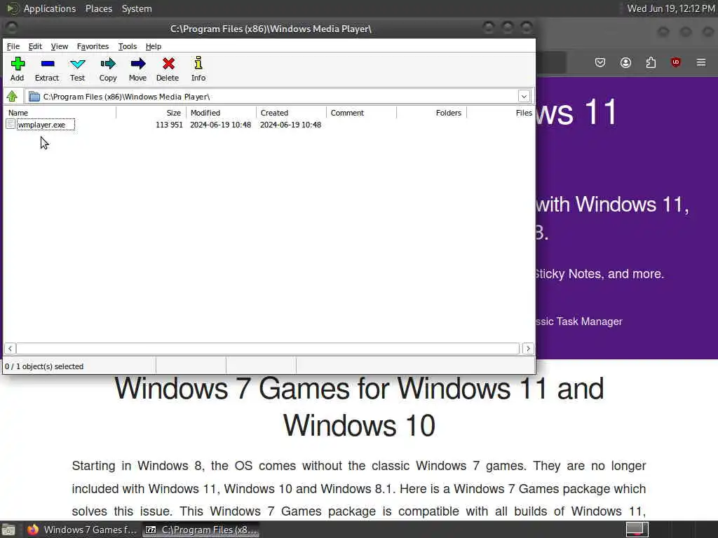Image resolution: width=718 pixels, height=538 pixels.
Task: Open the System menu in top panel
Action: click(x=137, y=8)
